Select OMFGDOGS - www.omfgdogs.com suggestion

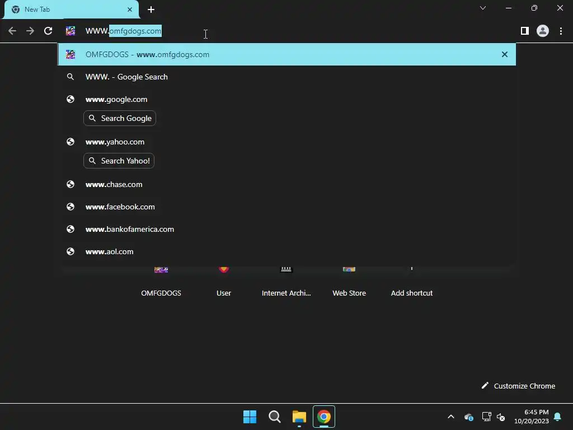point(287,54)
